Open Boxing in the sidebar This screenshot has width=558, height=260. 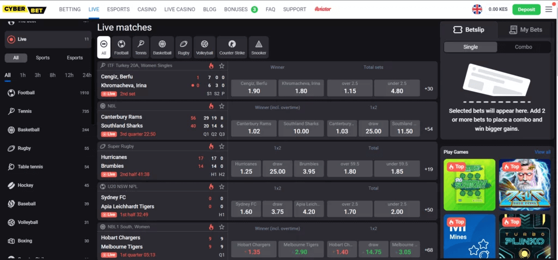tap(48, 241)
